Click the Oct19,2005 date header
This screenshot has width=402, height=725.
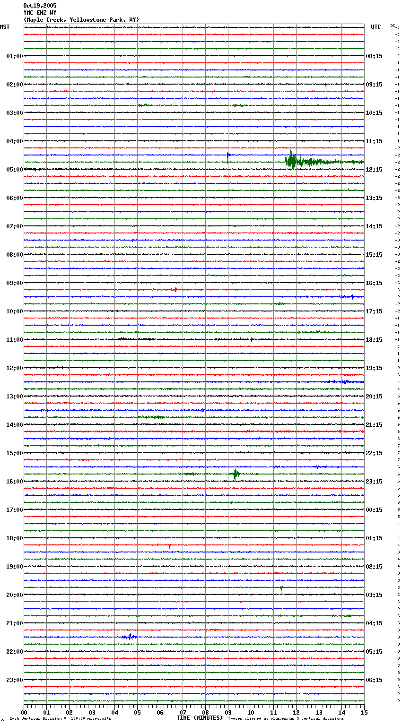[x=40, y=6]
